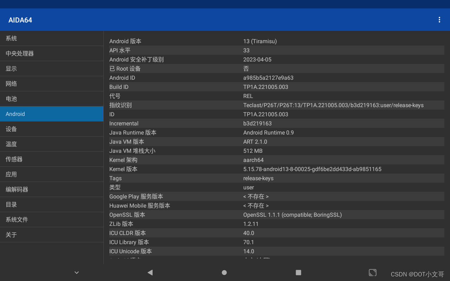Click the AIDA64 app title
Image resolution: width=450 pixels, height=281 pixels.
tap(20, 20)
